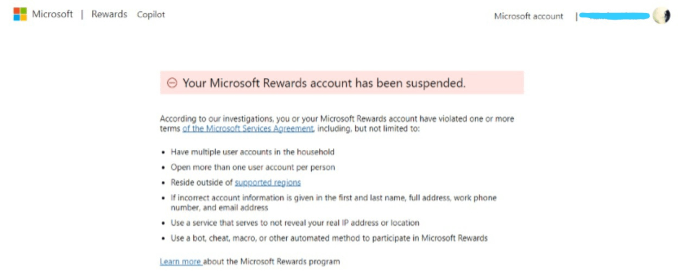Click the incorrect account information bullet
681x279 pixels.
coord(333,202)
